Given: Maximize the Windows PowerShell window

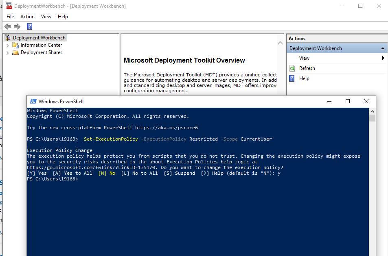Looking at the screenshot, I should (348, 101).
